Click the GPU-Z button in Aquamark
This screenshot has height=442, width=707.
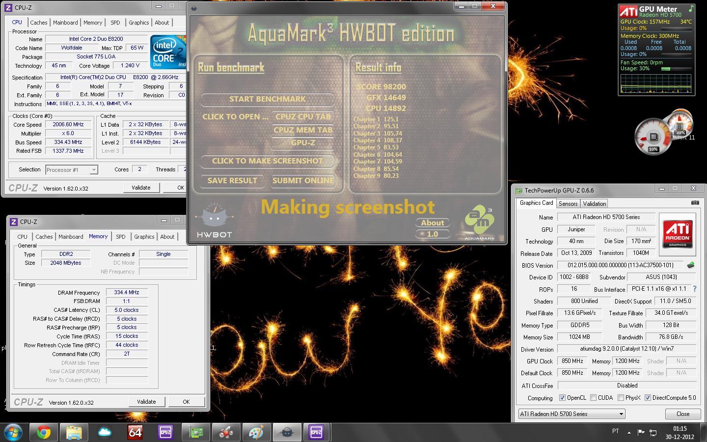coord(303,143)
